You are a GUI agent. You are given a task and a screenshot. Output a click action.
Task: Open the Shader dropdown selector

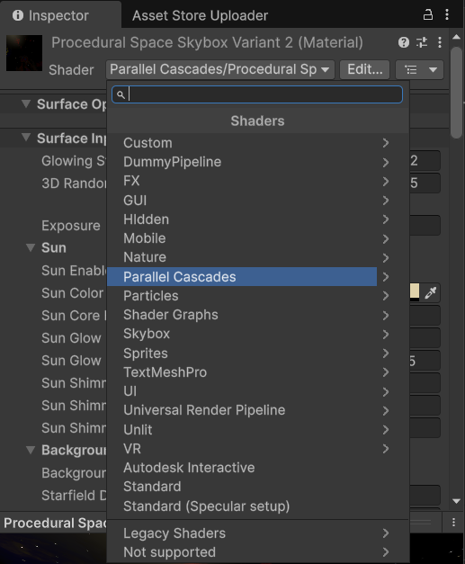[x=220, y=69]
